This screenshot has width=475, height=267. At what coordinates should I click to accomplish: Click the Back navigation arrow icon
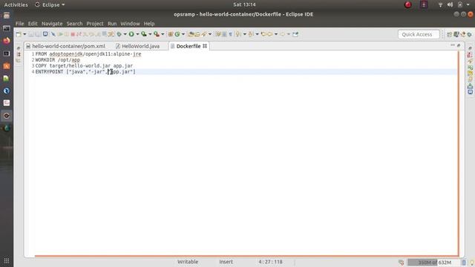(270, 34)
